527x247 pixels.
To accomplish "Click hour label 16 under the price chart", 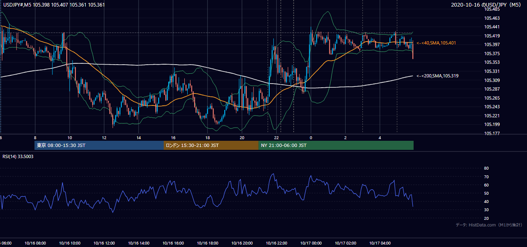I will pyautogui.click(x=173, y=138).
